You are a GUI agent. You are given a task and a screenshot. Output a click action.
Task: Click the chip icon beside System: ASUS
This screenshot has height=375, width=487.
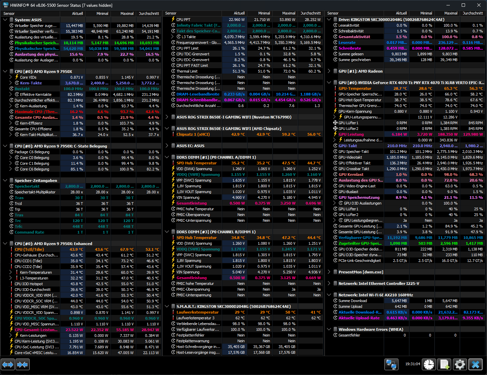coord(11,20)
